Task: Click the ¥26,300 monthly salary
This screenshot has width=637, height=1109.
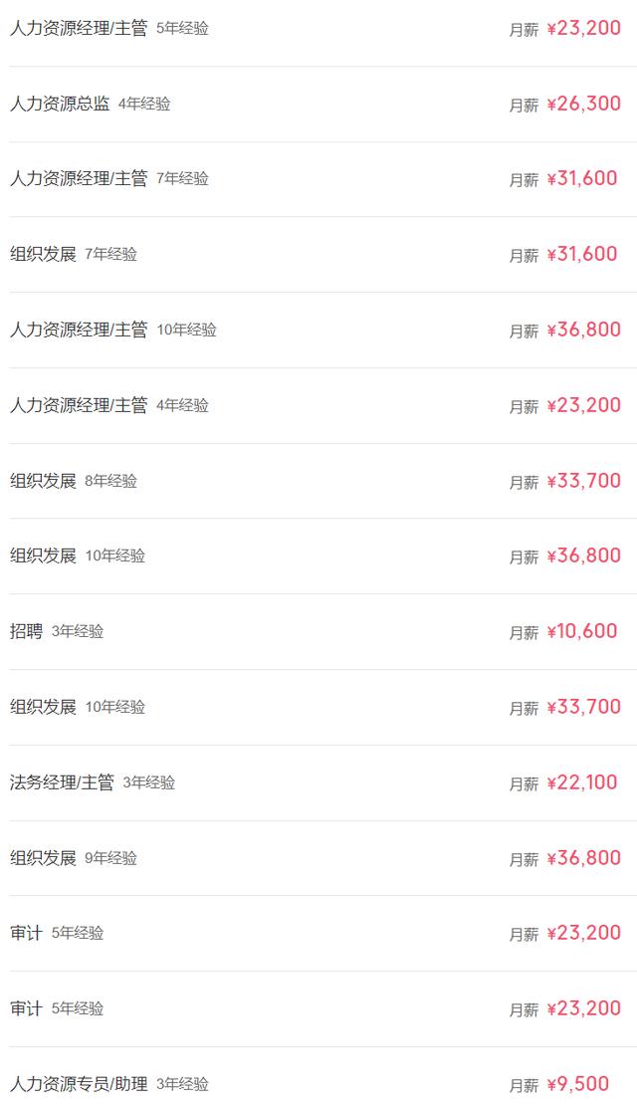Action: click(583, 104)
